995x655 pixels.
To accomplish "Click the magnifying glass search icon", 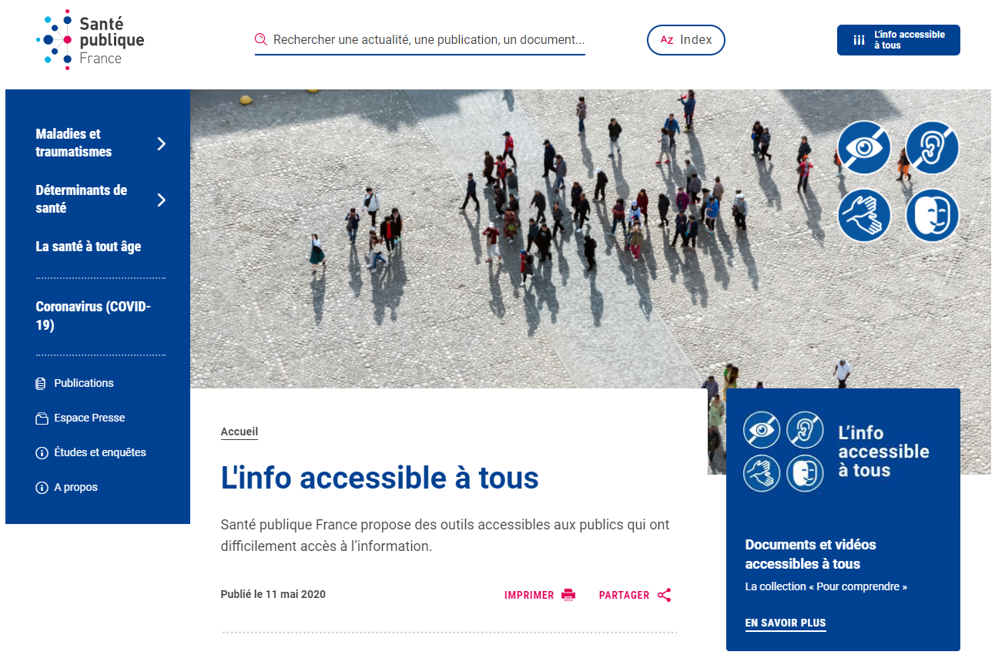I will [x=261, y=39].
